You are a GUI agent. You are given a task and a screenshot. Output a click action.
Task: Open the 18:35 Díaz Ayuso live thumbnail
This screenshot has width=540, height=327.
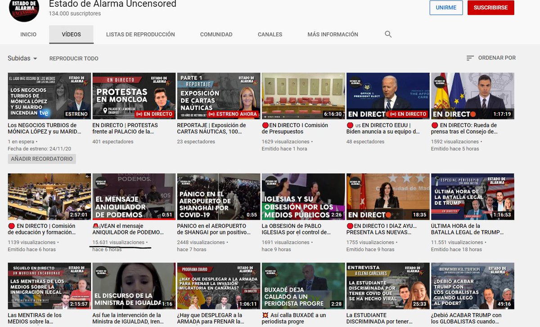388,197
